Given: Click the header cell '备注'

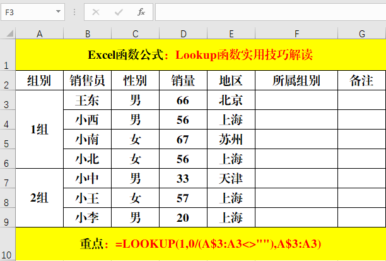Looking at the screenshot, I should click(x=362, y=80).
